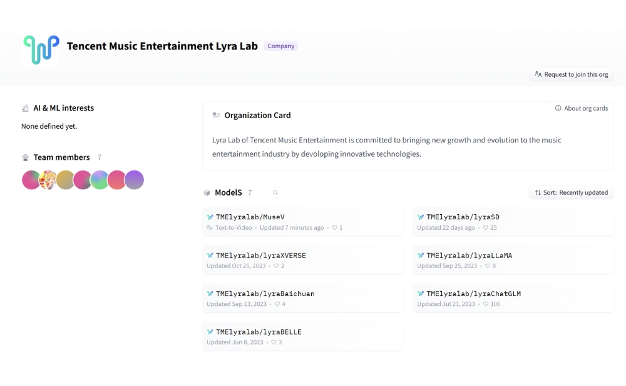
Task: Click the Team members house icon
Action: pos(25,157)
